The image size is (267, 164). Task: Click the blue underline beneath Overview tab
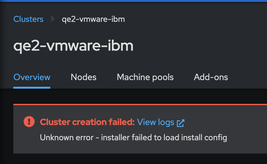(32, 87)
